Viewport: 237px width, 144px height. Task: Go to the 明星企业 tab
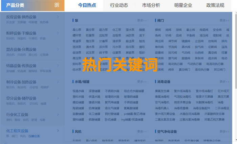[x=183, y=5]
